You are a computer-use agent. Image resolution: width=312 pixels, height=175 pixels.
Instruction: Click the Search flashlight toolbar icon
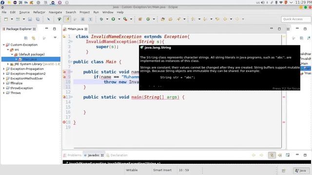coord(178,19)
